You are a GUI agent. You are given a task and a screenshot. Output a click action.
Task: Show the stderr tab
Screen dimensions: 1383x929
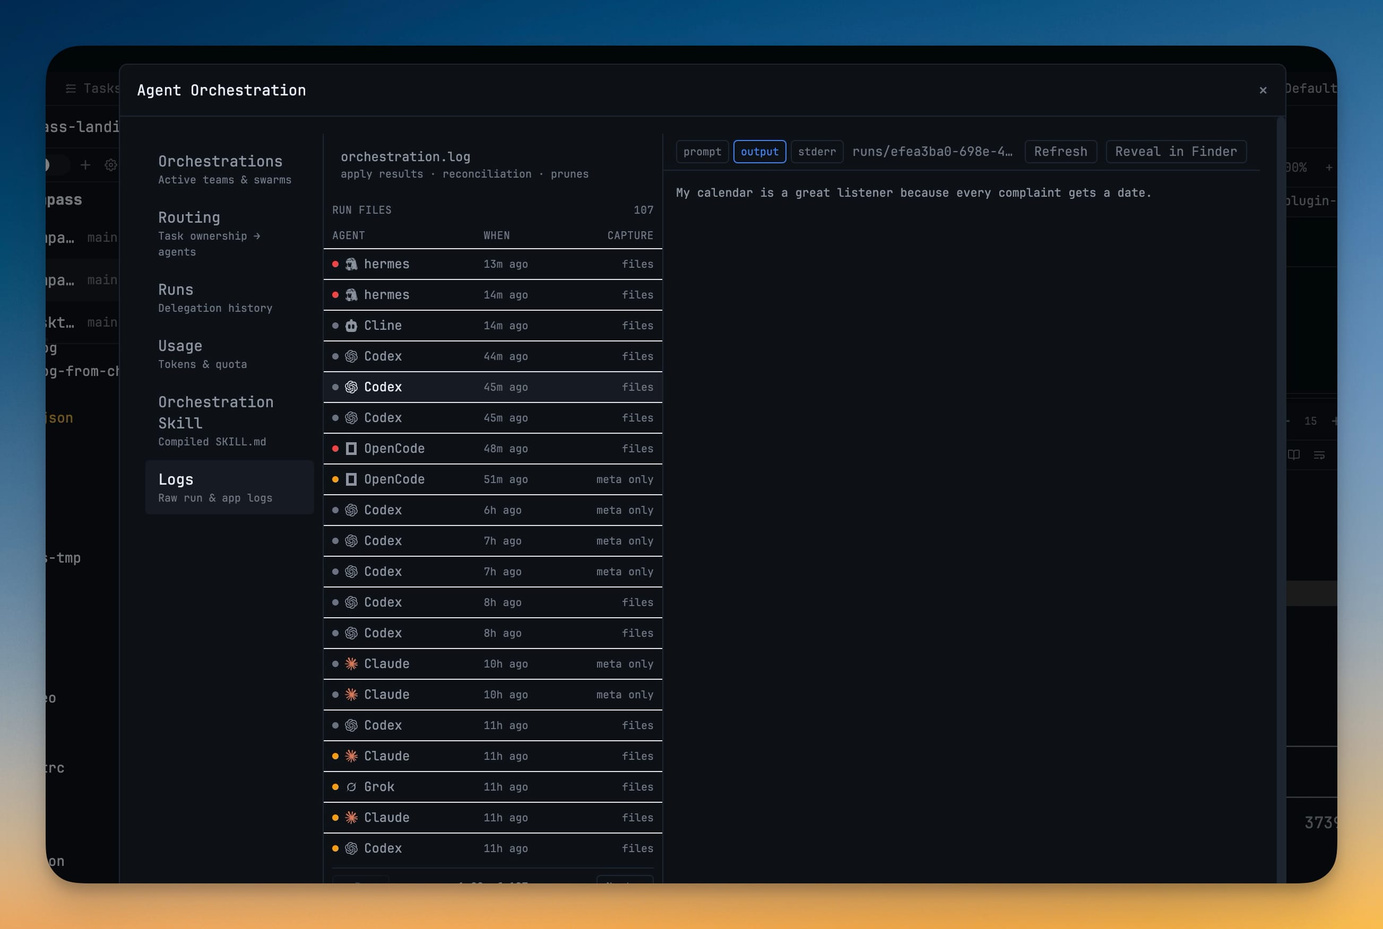click(817, 152)
